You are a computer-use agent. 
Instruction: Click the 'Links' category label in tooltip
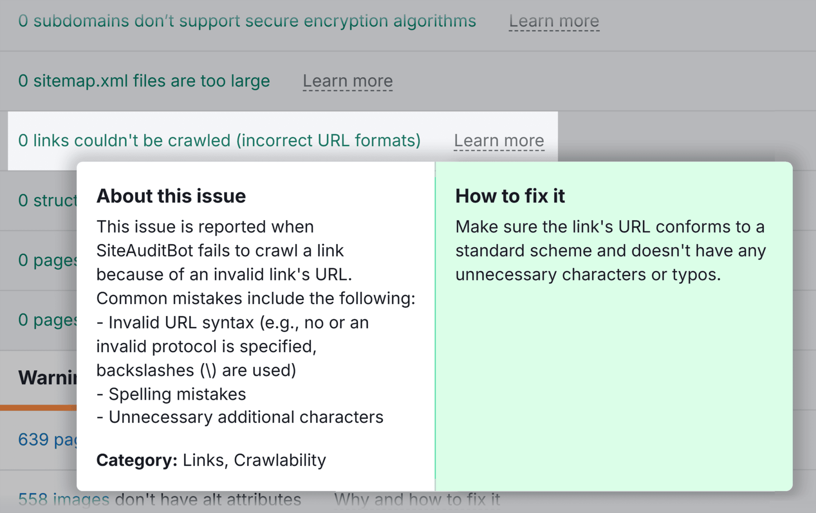(x=203, y=460)
